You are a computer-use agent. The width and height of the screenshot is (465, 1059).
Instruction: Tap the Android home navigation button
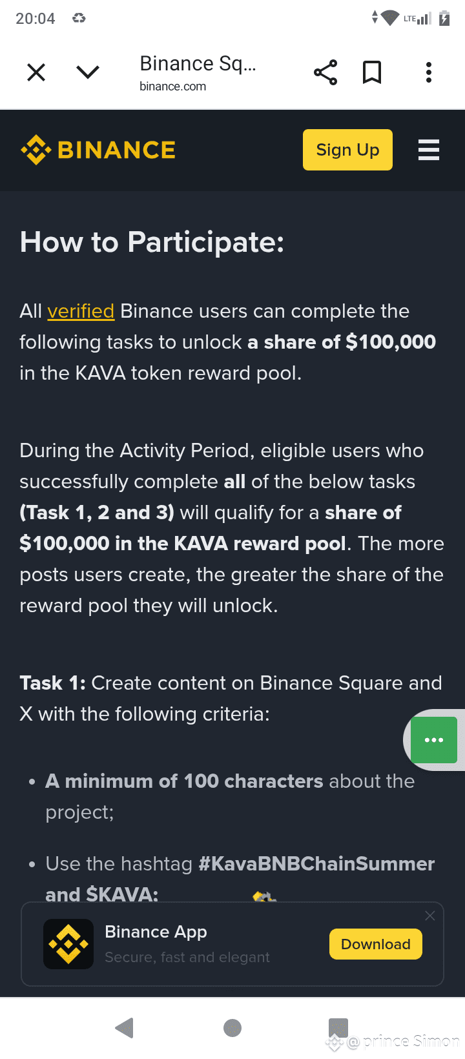pos(232,1028)
